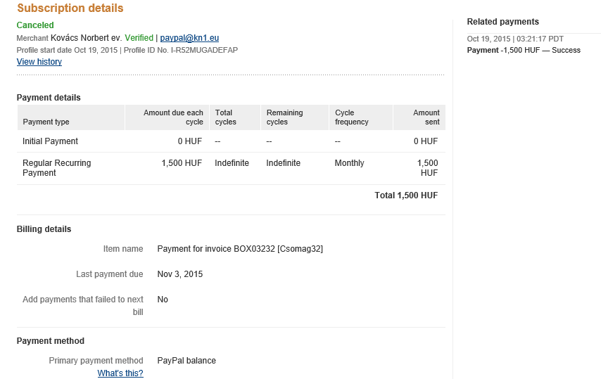Click the invoice BOX03232 item name text
Screen dimensions: 601x379
[x=240, y=249]
